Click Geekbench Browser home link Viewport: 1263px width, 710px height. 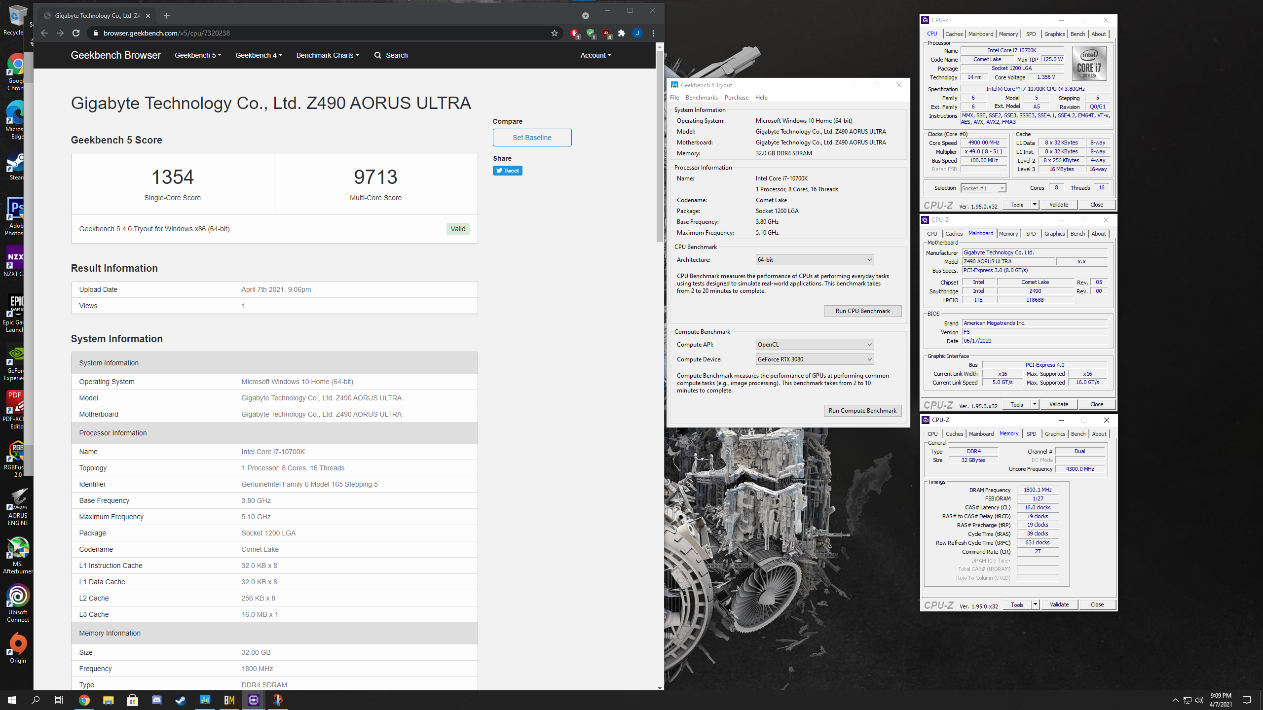116,55
